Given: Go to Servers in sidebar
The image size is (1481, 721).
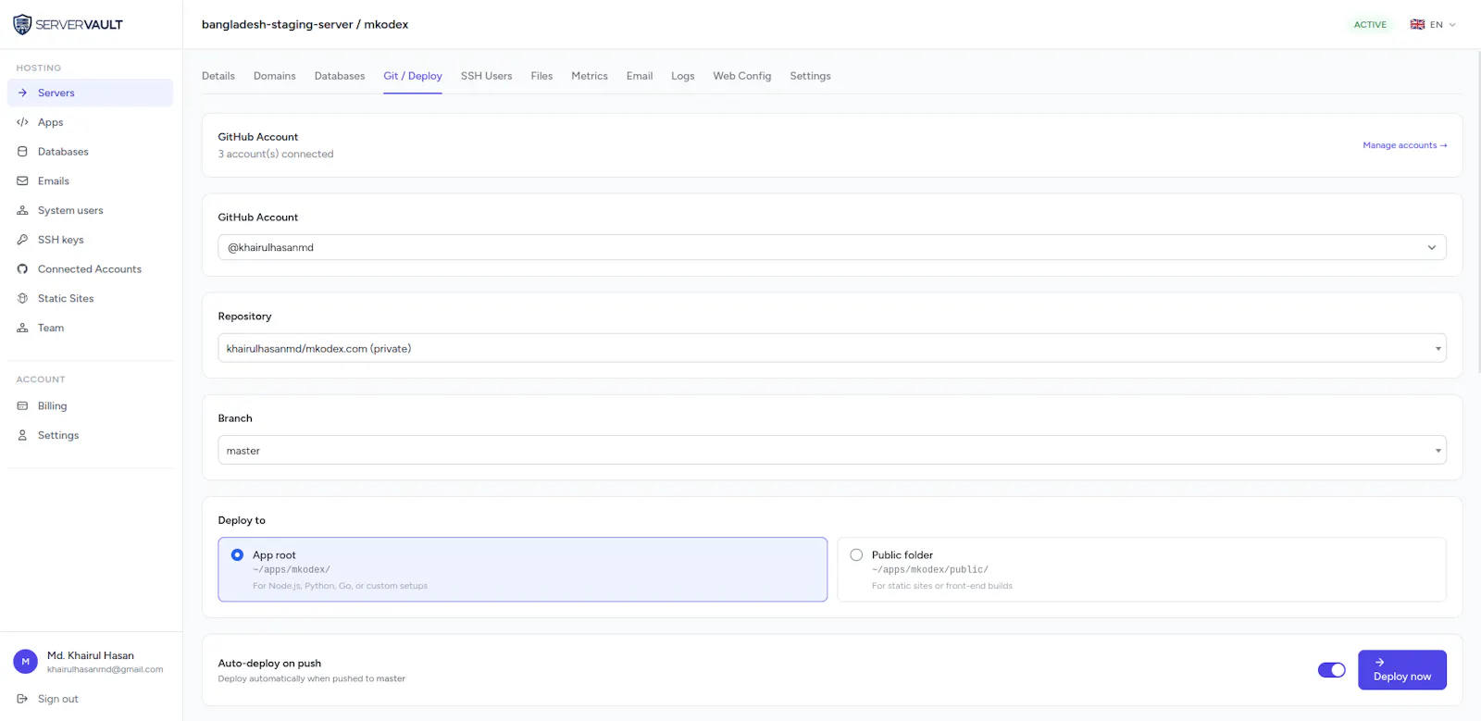Looking at the screenshot, I should click(x=90, y=93).
